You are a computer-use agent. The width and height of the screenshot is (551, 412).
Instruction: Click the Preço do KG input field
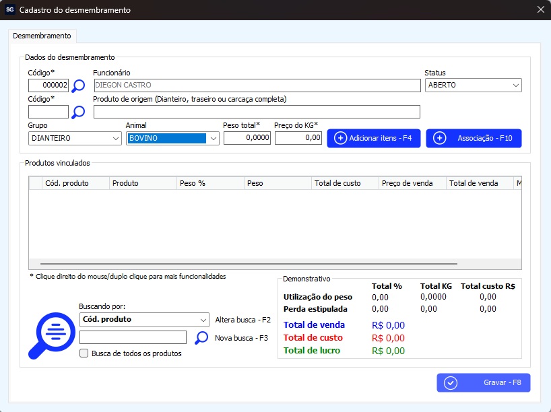click(x=298, y=138)
